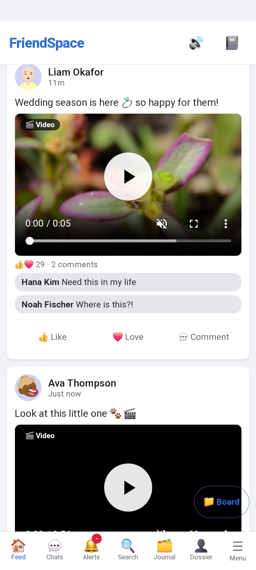Enter fullscreen on Liam's video

pyautogui.click(x=194, y=224)
